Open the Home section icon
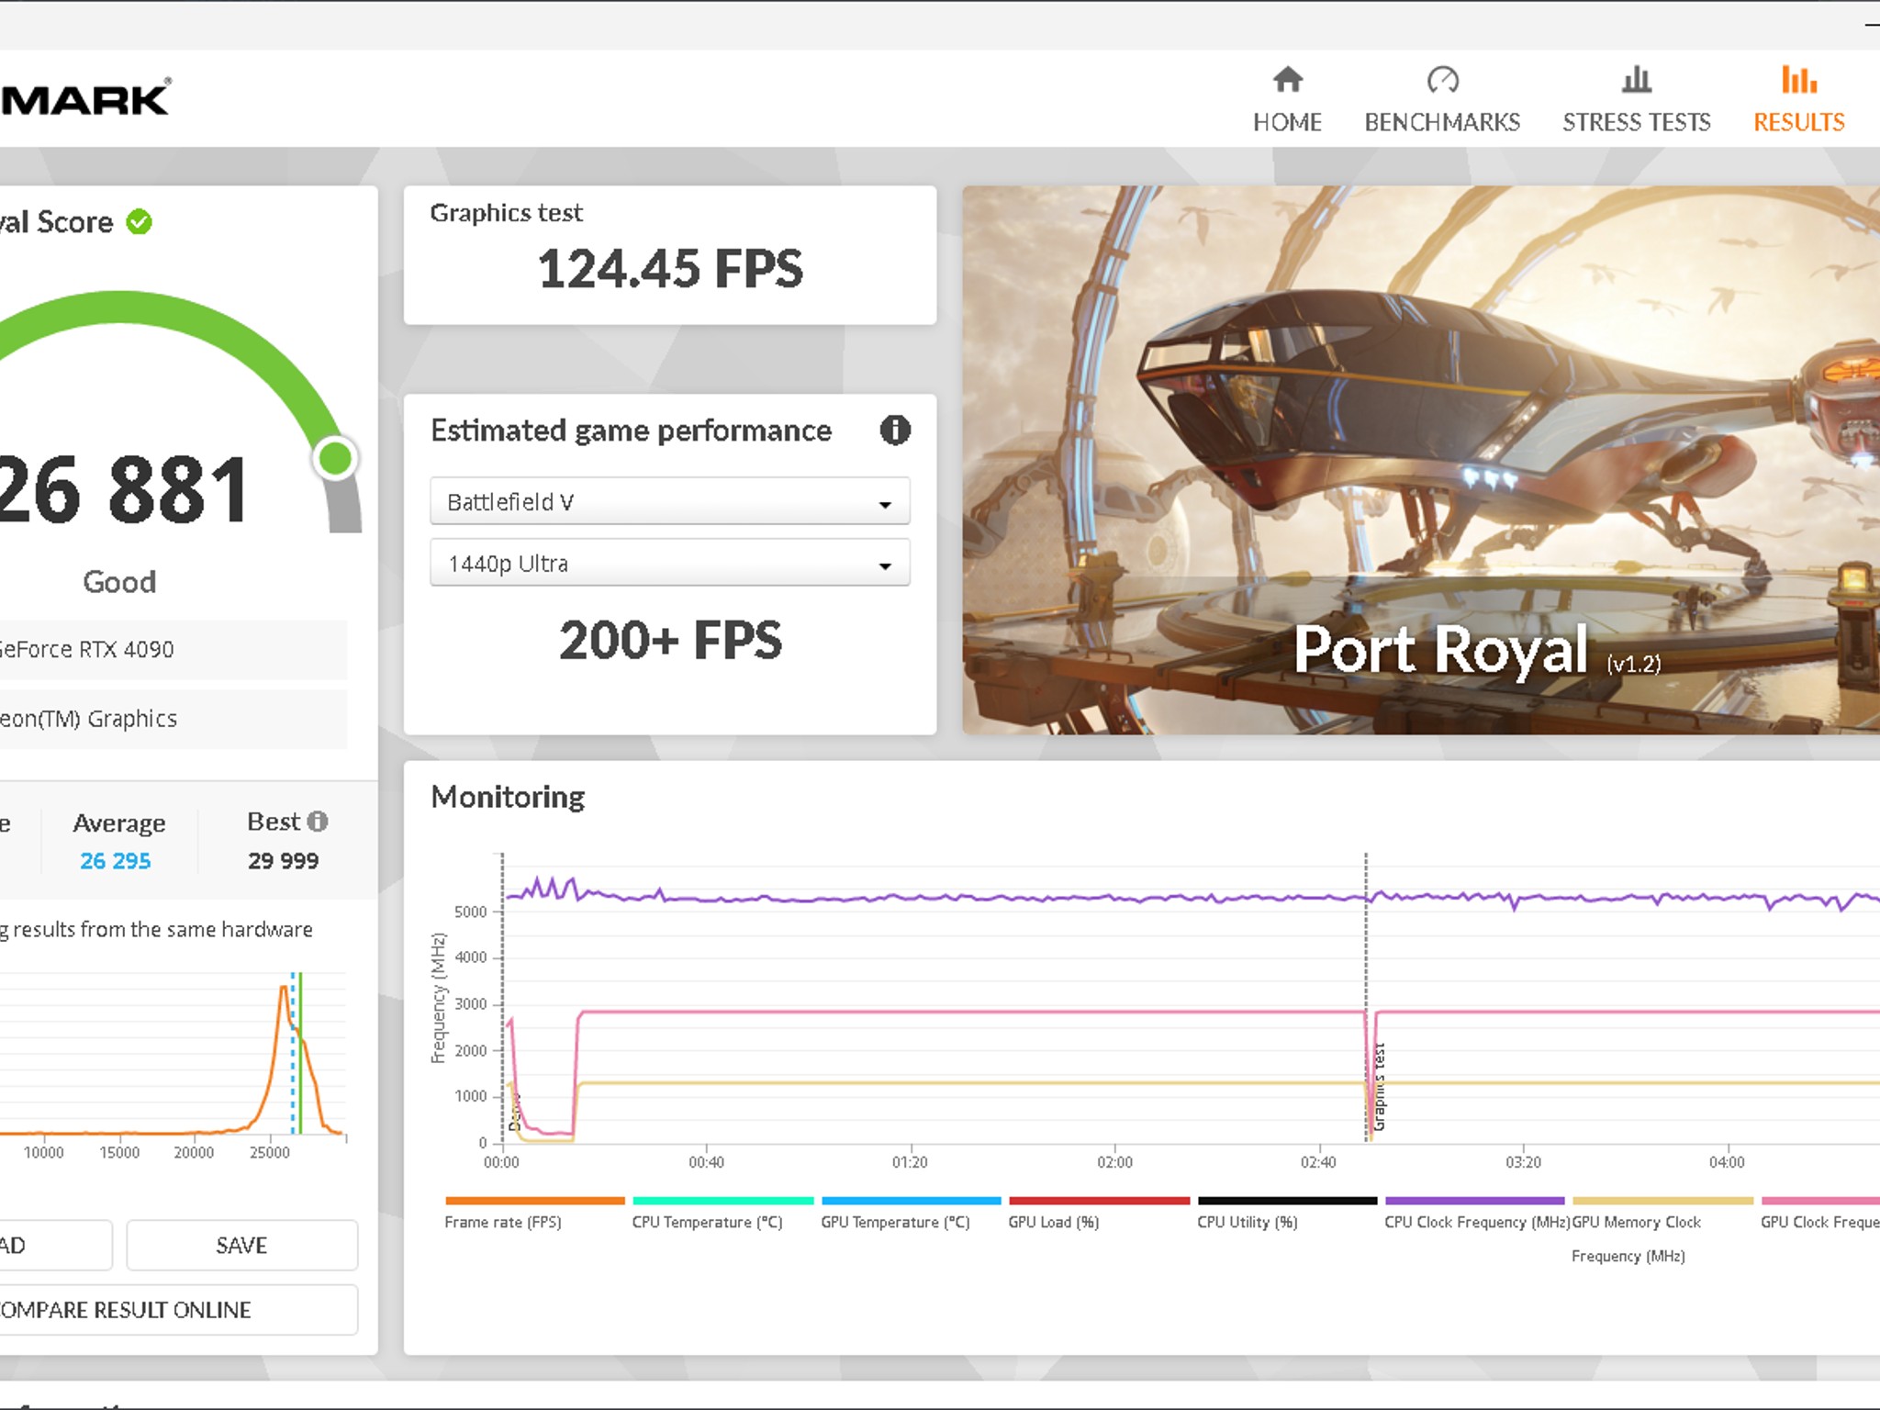The width and height of the screenshot is (1880, 1410). [x=1287, y=80]
